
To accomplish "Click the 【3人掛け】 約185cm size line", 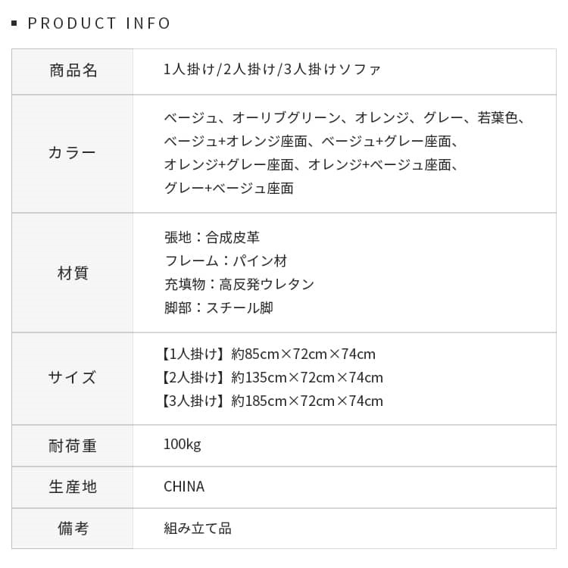I will tap(271, 401).
